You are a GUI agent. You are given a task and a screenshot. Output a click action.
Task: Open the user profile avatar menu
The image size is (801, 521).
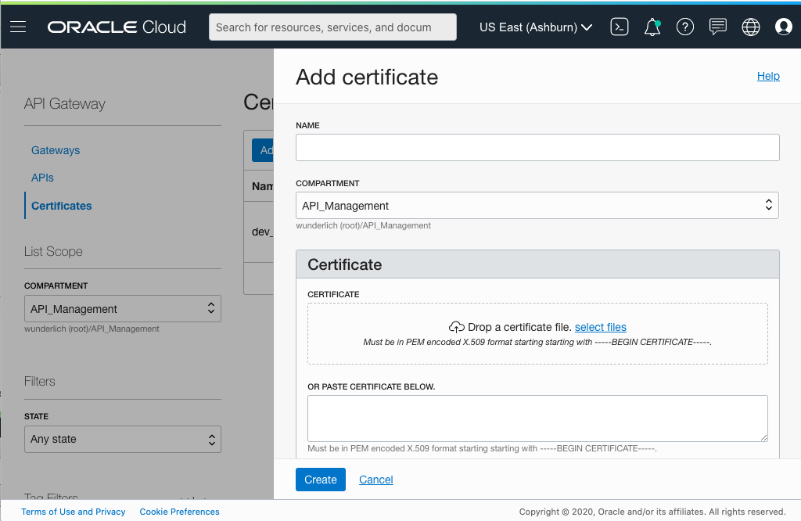(783, 26)
